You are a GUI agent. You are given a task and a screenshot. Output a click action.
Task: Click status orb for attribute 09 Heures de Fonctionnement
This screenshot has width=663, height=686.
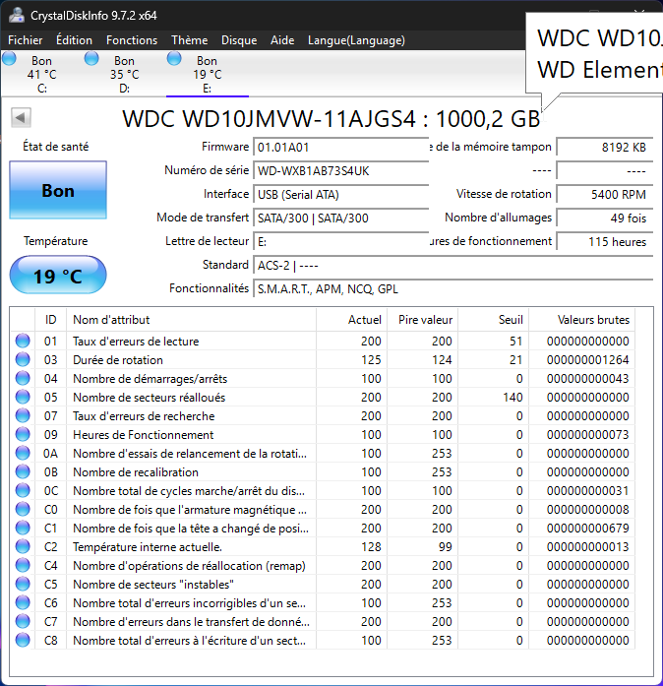23,434
